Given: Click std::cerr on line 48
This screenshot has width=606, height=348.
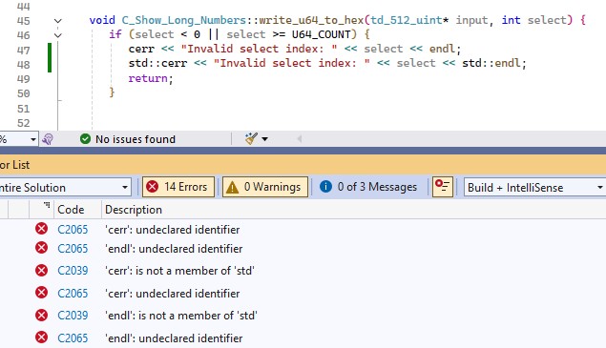Looking at the screenshot, I should point(157,63).
